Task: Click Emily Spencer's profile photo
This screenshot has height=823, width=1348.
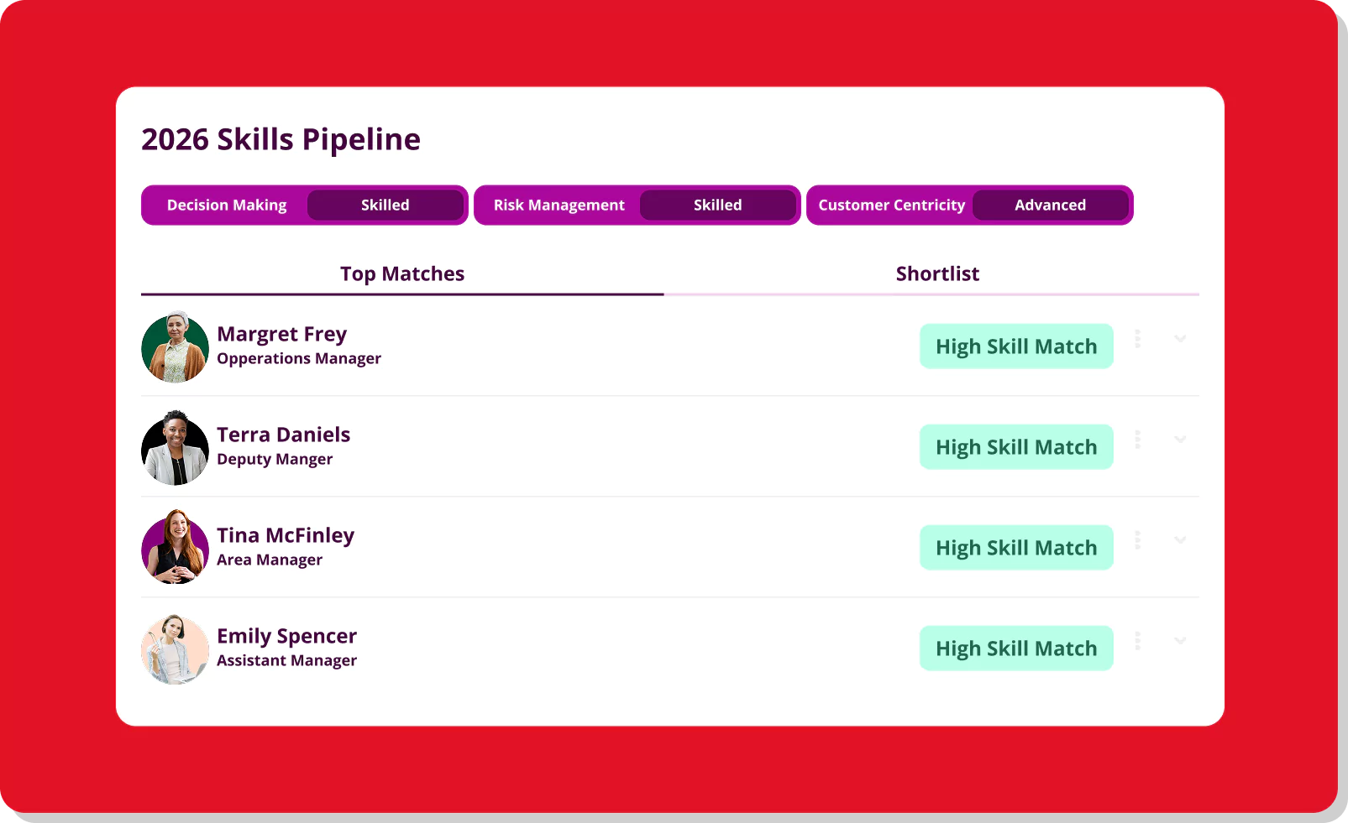Action: [x=175, y=649]
